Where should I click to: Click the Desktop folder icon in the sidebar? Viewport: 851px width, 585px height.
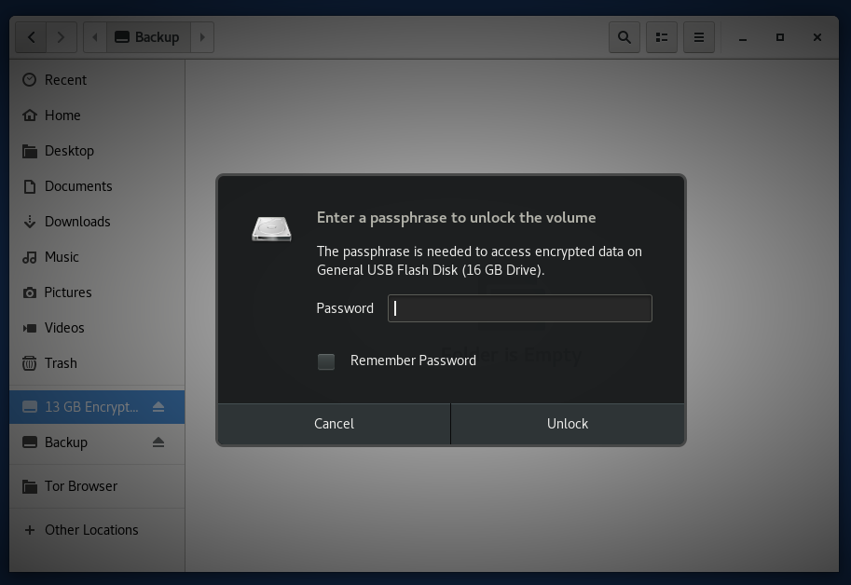pyautogui.click(x=29, y=151)
